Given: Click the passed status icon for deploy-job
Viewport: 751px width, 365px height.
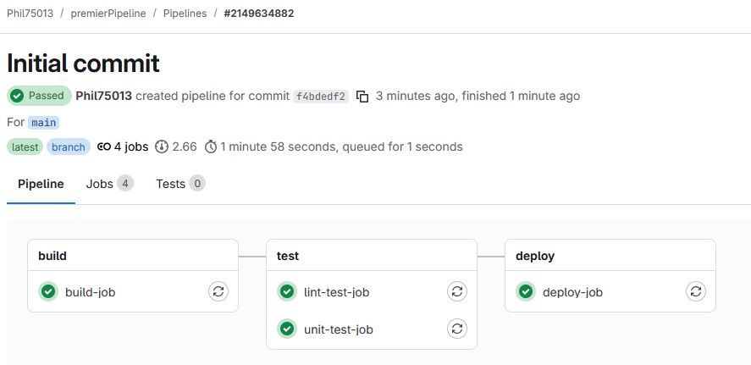Looking at the screenshot, I should 526,292.
